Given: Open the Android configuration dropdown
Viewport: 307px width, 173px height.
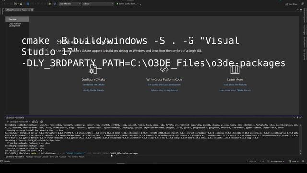Looking at the screenshot, I should 97,4.
